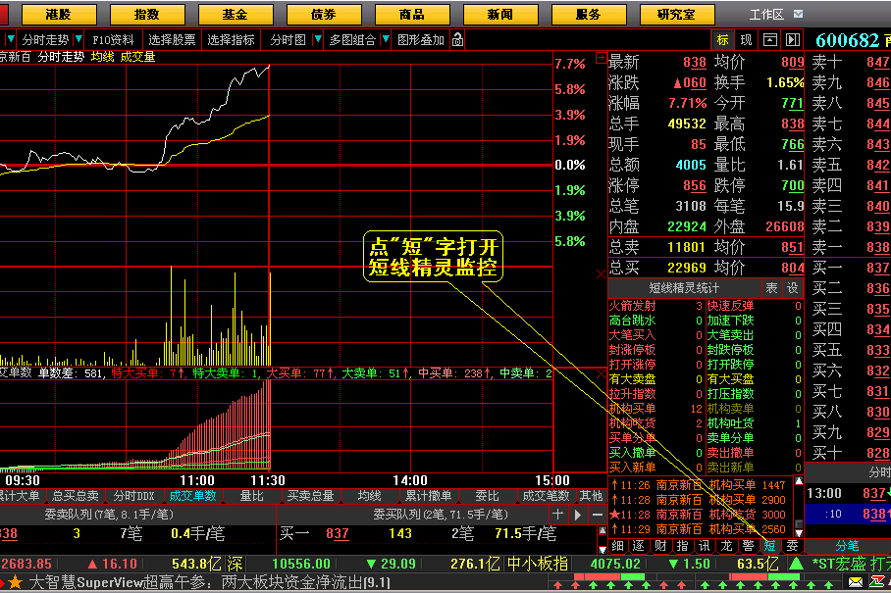Click the window layout icon next to 现
891x593 pixels.
(x=770, y=40)
